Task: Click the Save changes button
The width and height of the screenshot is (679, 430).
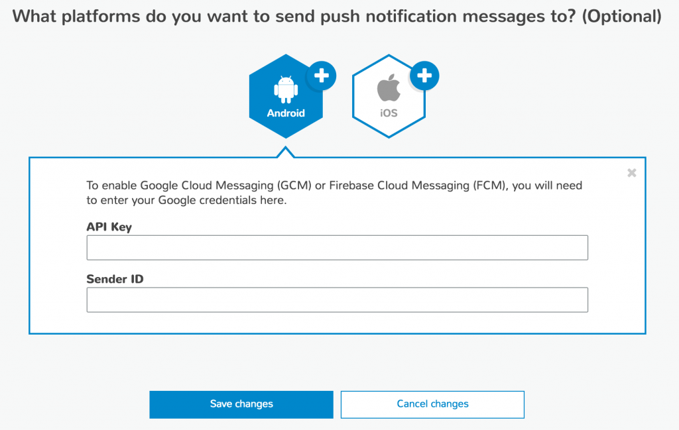Action: click(241, 404)
